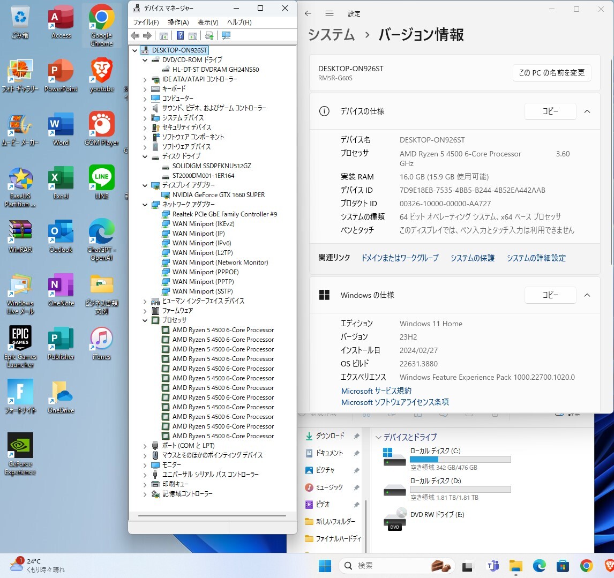Toggle the action pane icon in Device Manager toolbar
Screen dimensions: 614x578
coord(193,36)
